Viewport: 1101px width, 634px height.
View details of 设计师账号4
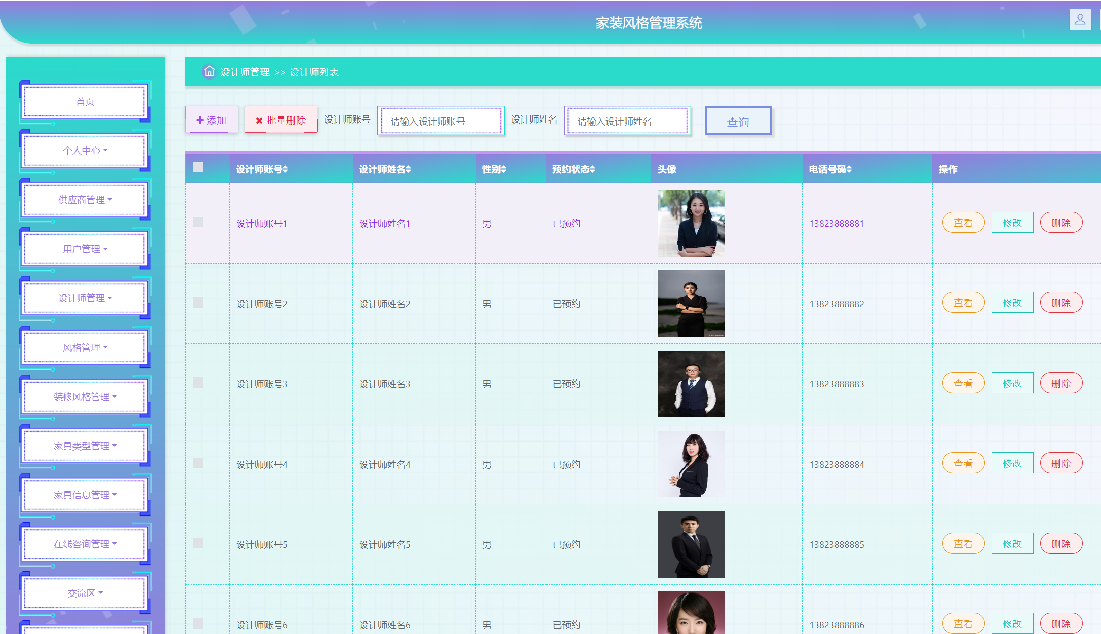[x=963, y=463]
